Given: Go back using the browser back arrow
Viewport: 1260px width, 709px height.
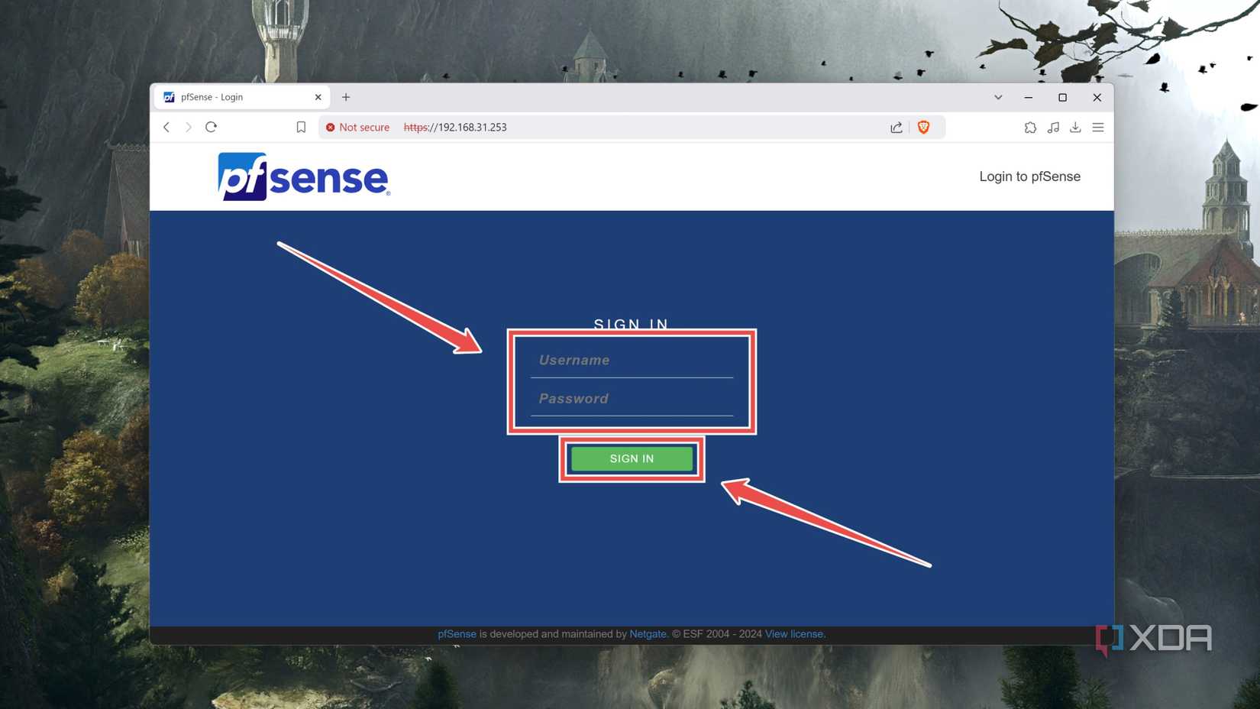Looking at the screenshot, I should [x=166, y=127].
